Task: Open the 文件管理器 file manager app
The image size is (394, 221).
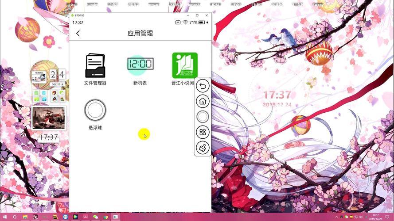Action: pyautogui.click(x=95, y=65)
